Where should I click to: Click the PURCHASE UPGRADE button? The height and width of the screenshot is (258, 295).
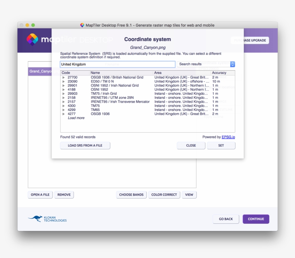[250, 40]
